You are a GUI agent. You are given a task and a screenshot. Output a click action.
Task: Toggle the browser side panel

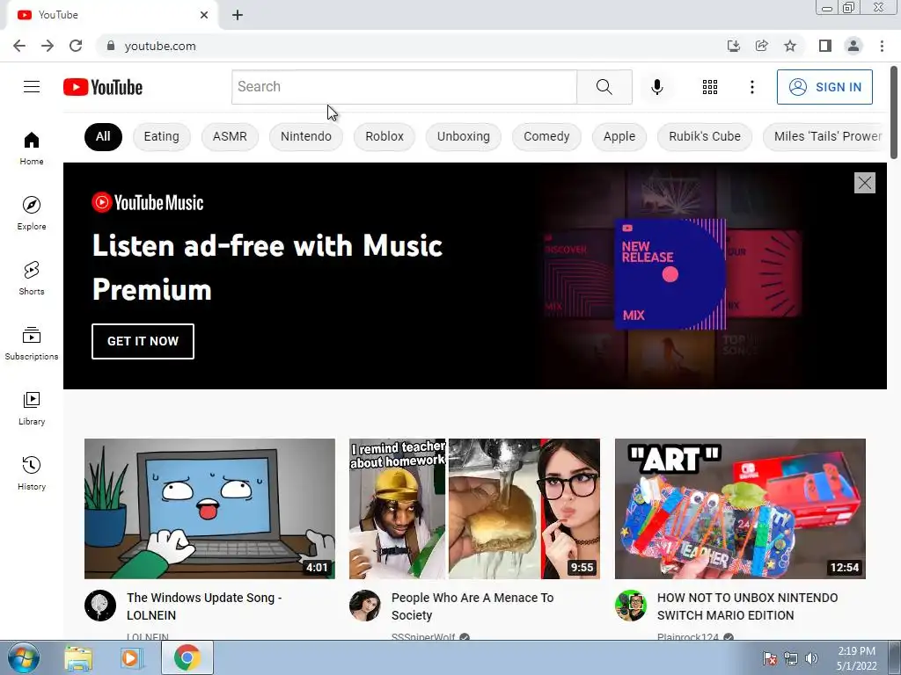pyautogui.click(x=825, y=46)
